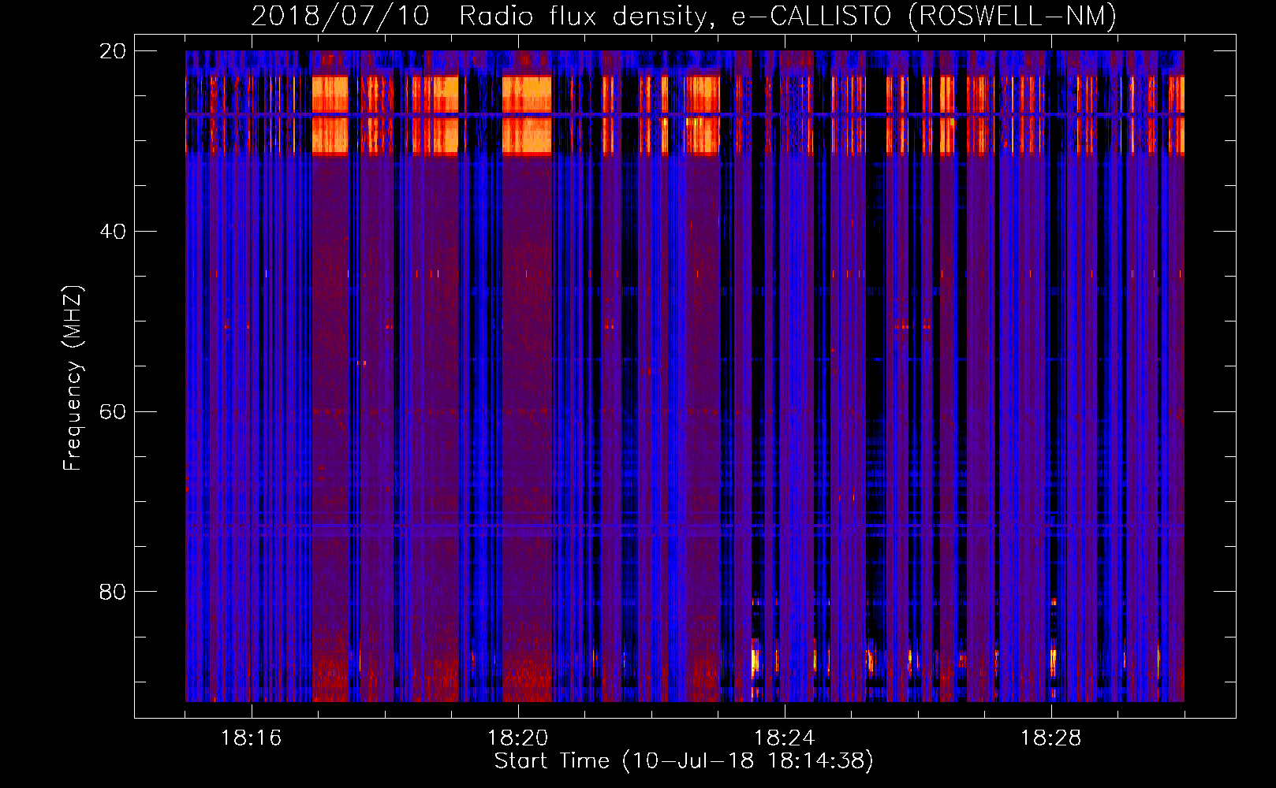Click the 18:20 time tick label
Image resolution: width=1276 pixels, height=788 pixels.
pyautogui.click(x=517, y=738)
